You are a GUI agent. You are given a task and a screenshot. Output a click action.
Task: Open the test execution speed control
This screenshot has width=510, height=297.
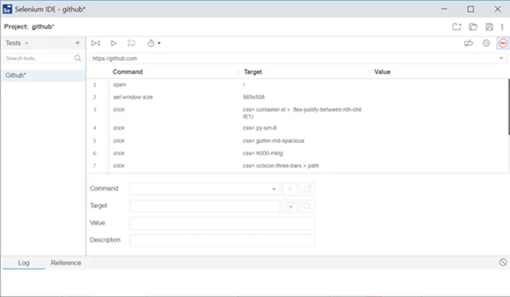pos(151,43)
